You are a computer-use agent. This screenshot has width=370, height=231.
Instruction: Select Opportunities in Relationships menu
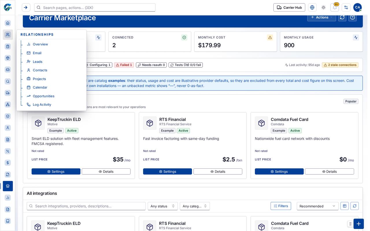coord(43,96)
